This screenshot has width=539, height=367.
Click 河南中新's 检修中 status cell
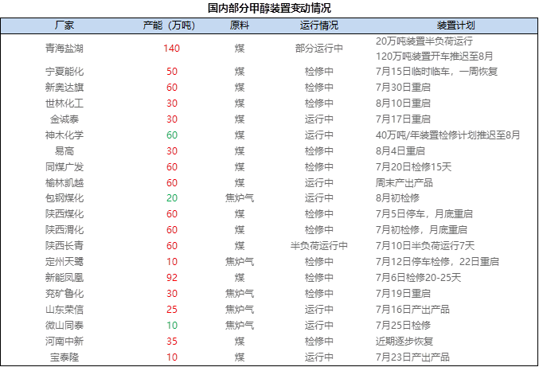pyautogui.click(x=319, y=342)
